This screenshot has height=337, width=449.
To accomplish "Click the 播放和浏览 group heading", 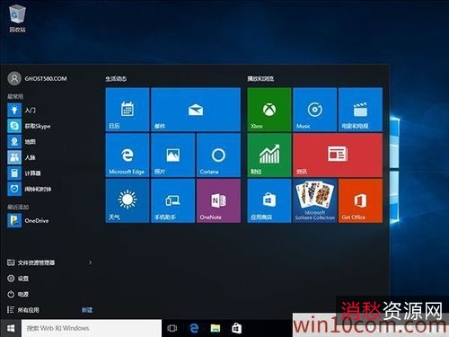I will point(260,79).
